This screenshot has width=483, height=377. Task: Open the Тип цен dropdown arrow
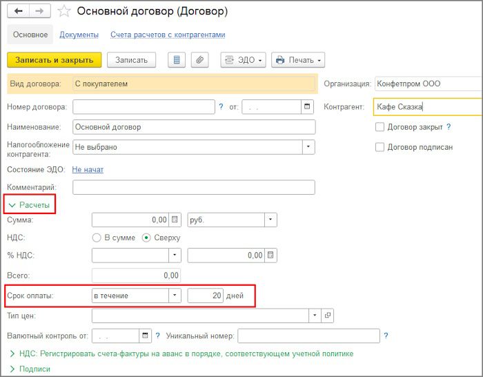tap(315, 316)
